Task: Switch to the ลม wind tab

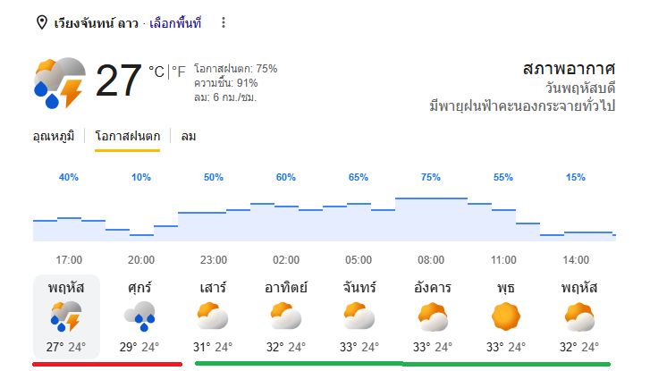Action: coord(188,137)
